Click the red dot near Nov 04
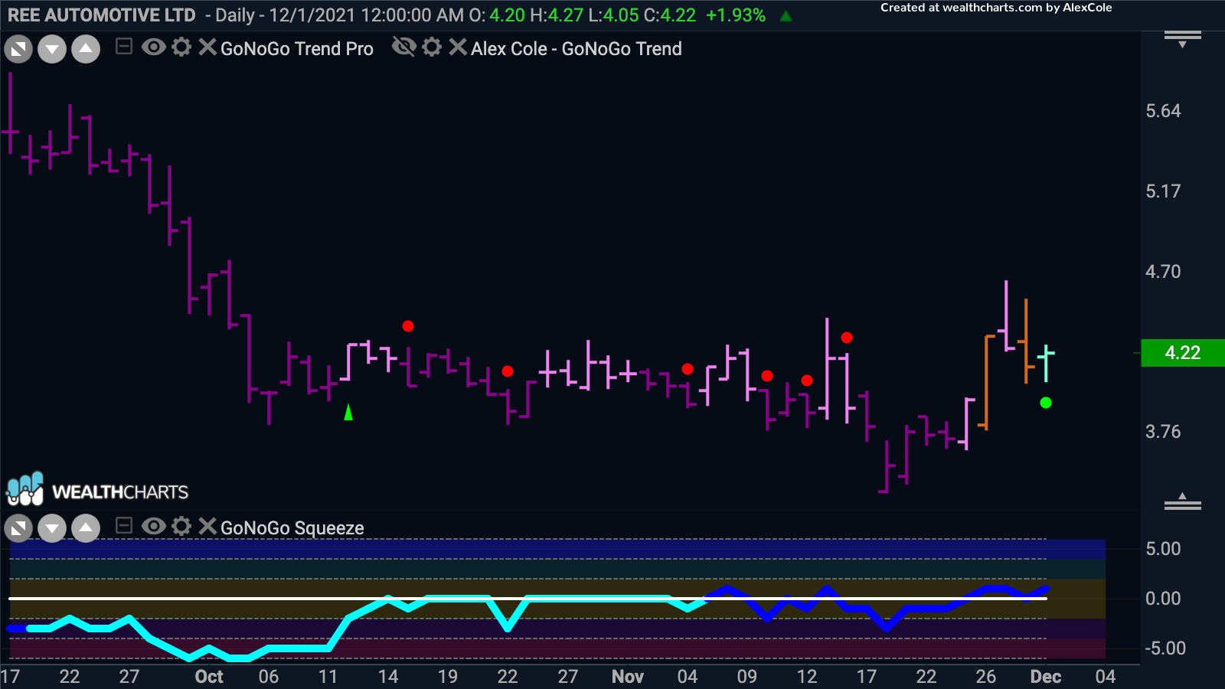Viewport: 1225px width, 689px height. click(x=688, y=369)
